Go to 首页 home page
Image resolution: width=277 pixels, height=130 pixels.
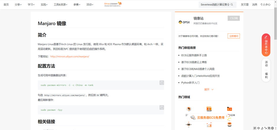point(6,5)
